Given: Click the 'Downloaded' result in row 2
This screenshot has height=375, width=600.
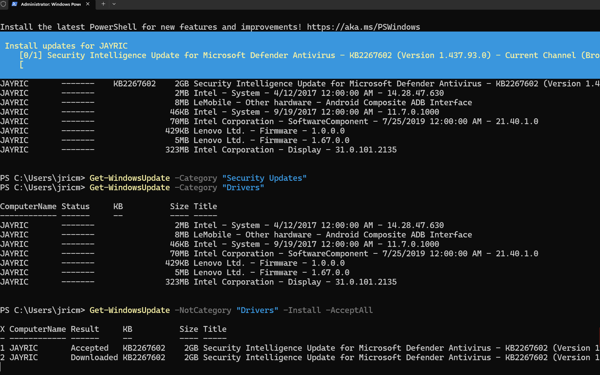Looking at the screenshot, I should point(94,357).
